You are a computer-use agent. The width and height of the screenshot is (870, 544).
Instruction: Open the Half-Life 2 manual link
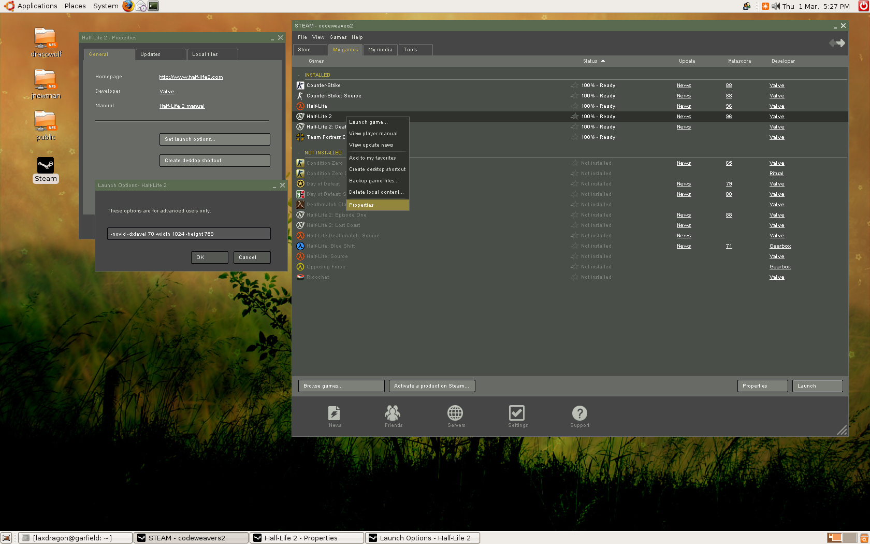coord(182,106)
